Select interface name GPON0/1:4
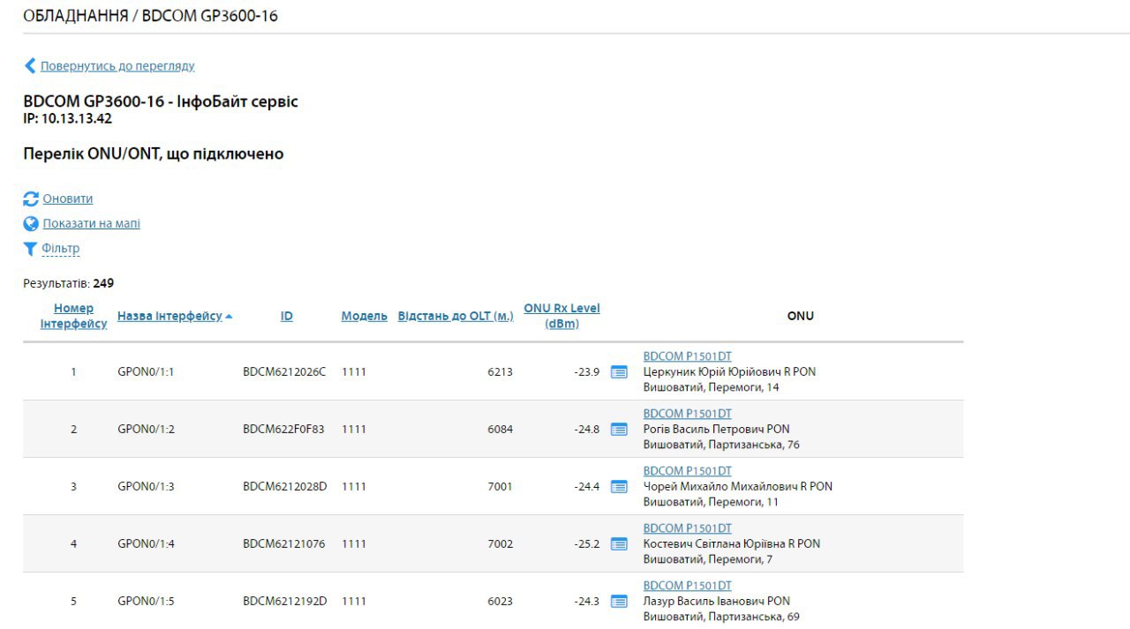Screen dimensions: 1130x629 [146, 544]
